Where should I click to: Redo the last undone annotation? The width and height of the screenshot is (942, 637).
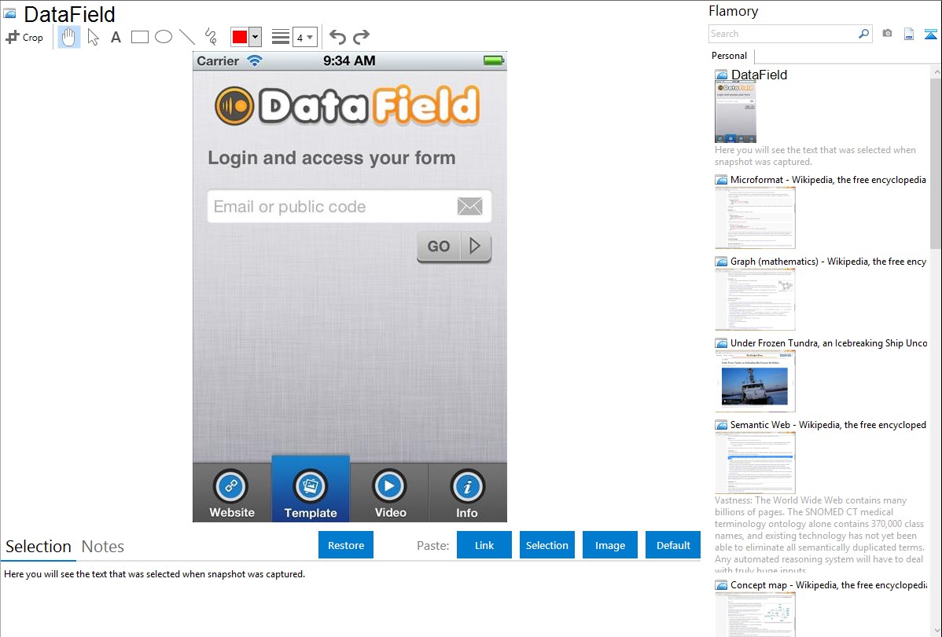tap(361, 37)
